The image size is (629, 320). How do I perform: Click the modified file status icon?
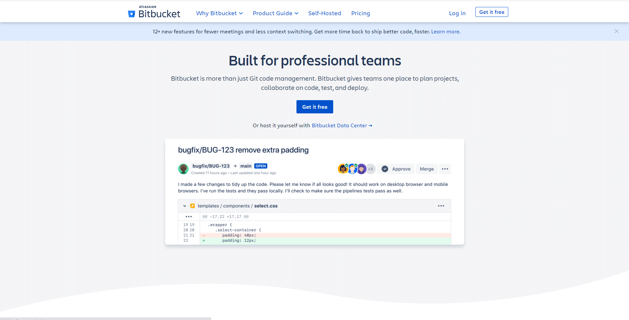(x=193, y=206)
